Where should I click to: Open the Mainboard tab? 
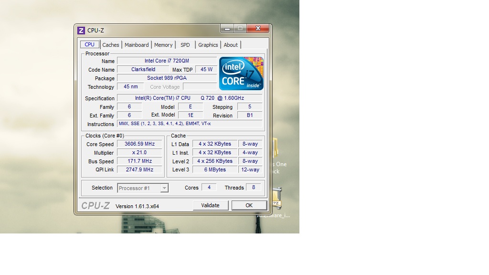(x=137, y=45)
